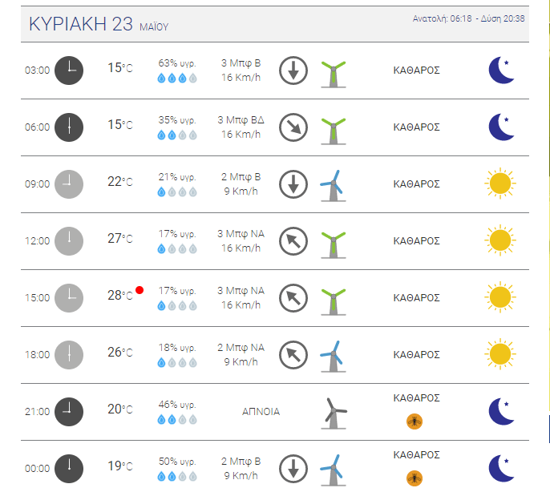Click the southeast wind arrow at 18:00
Viewport: 550px width, 488px height.
coord(293,355)
